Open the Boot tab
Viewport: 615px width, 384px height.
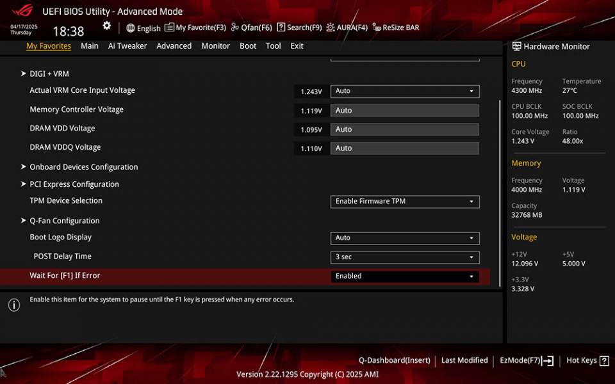click(x=248, y=46)
